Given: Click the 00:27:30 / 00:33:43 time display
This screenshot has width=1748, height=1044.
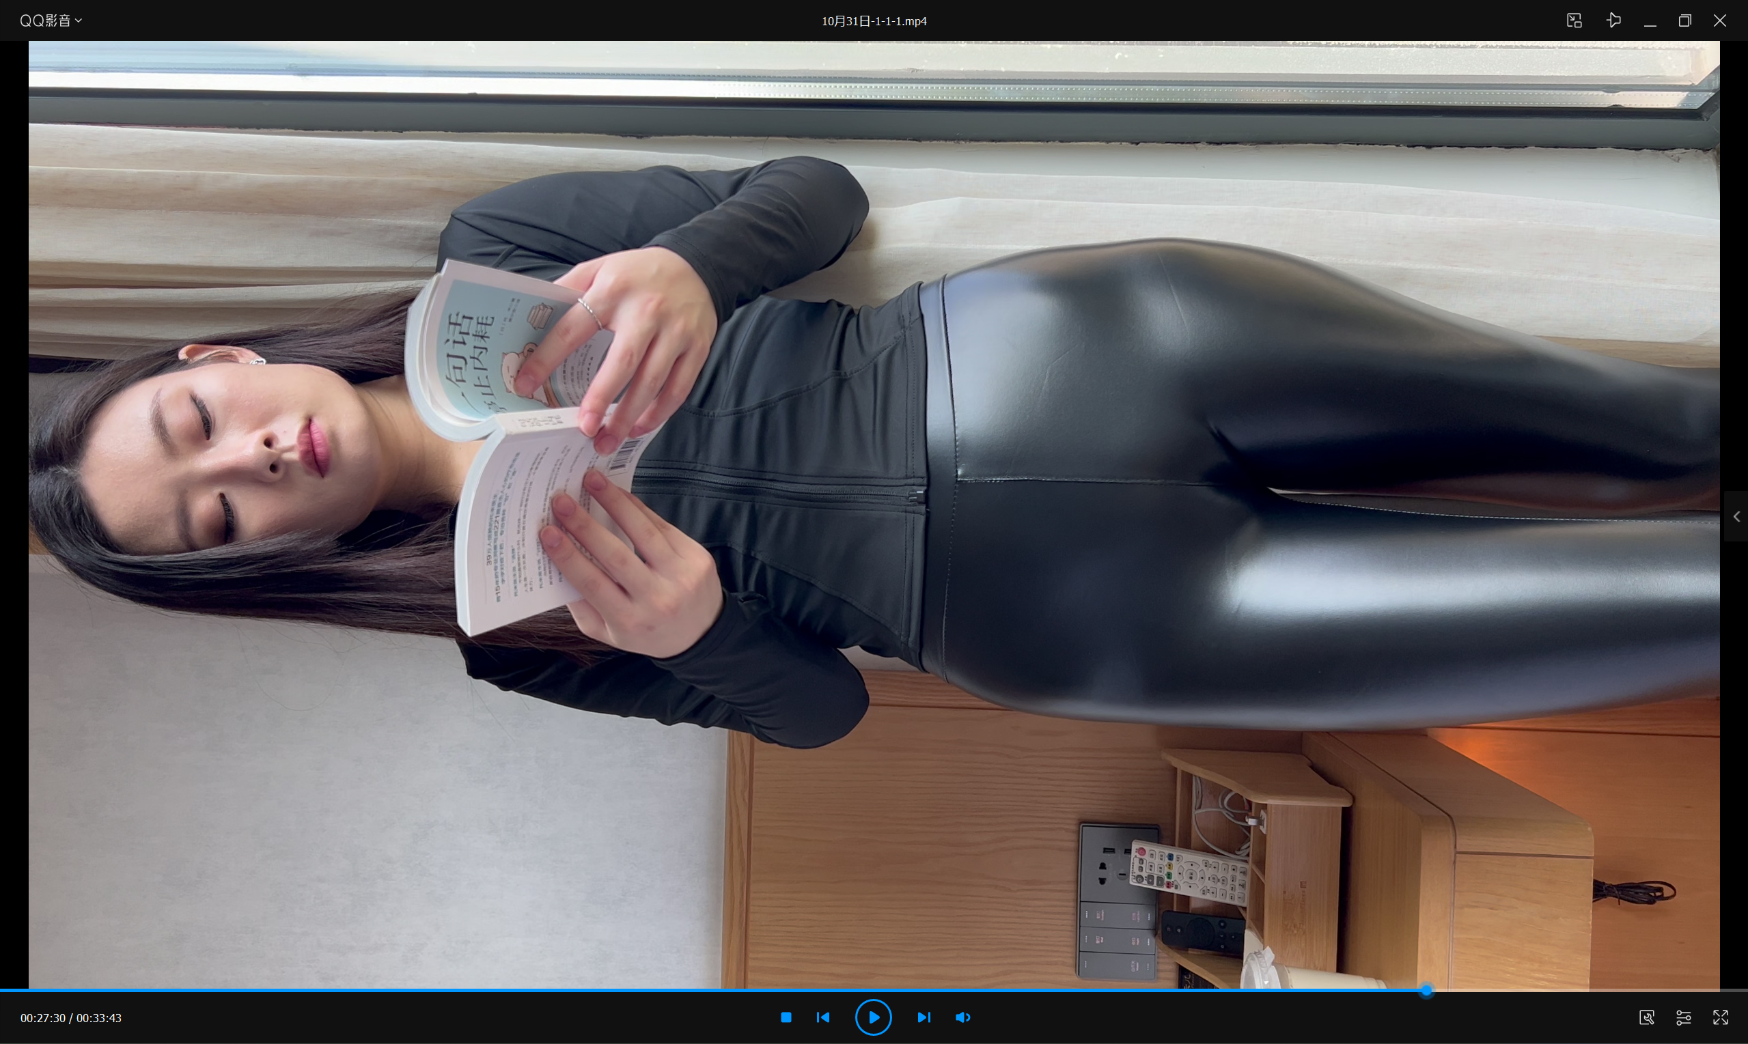Looking at the screenshot, I should tap(70, 1018).
